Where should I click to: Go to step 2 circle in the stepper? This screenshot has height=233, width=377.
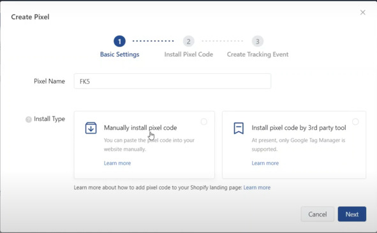pos(189,41)
